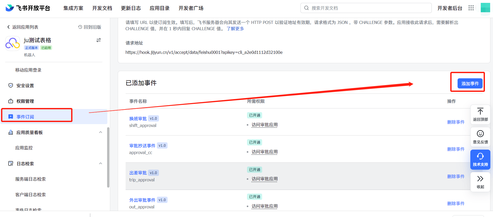Select 权限管理 in the sidebar
493x217 pixels.
click(x=25, y=101)
